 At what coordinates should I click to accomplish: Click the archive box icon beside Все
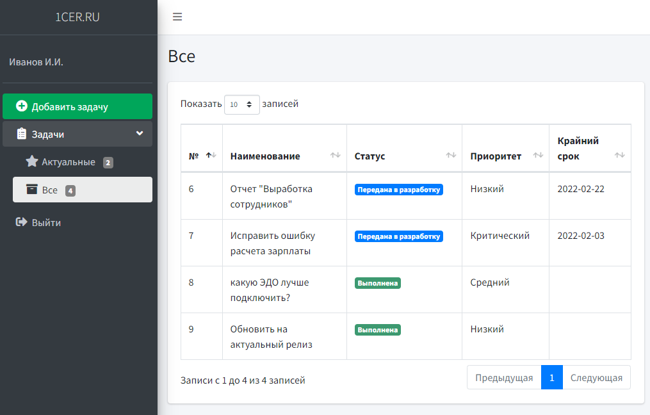(x=31, y=190)
